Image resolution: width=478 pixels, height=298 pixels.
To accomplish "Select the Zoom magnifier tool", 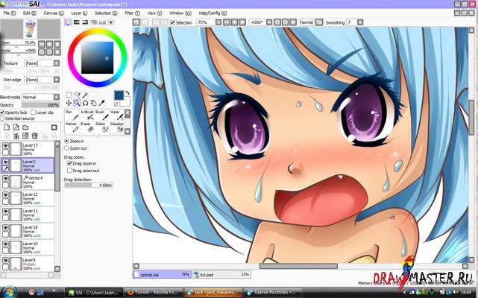I will 77,104.
